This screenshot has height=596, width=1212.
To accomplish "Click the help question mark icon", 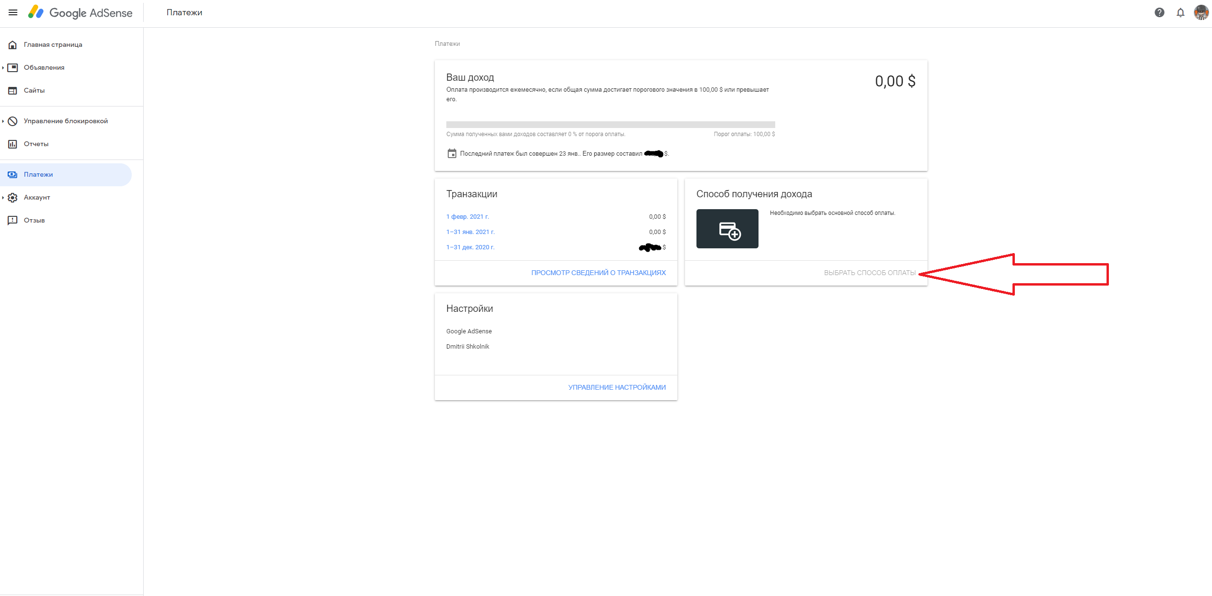I will click(1159, 12).
